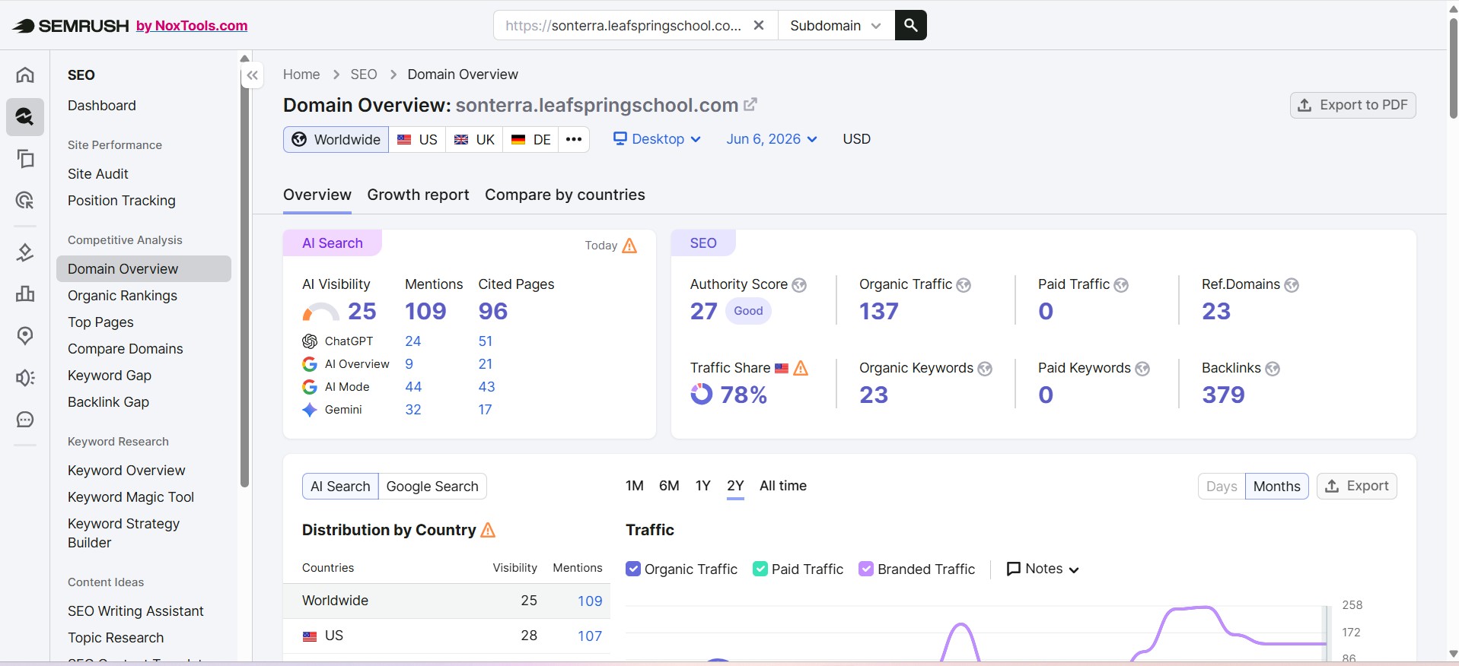Click the ChatGPT logo icon
This screenshot has width=1459, height=666.
[x=310, y=341]
